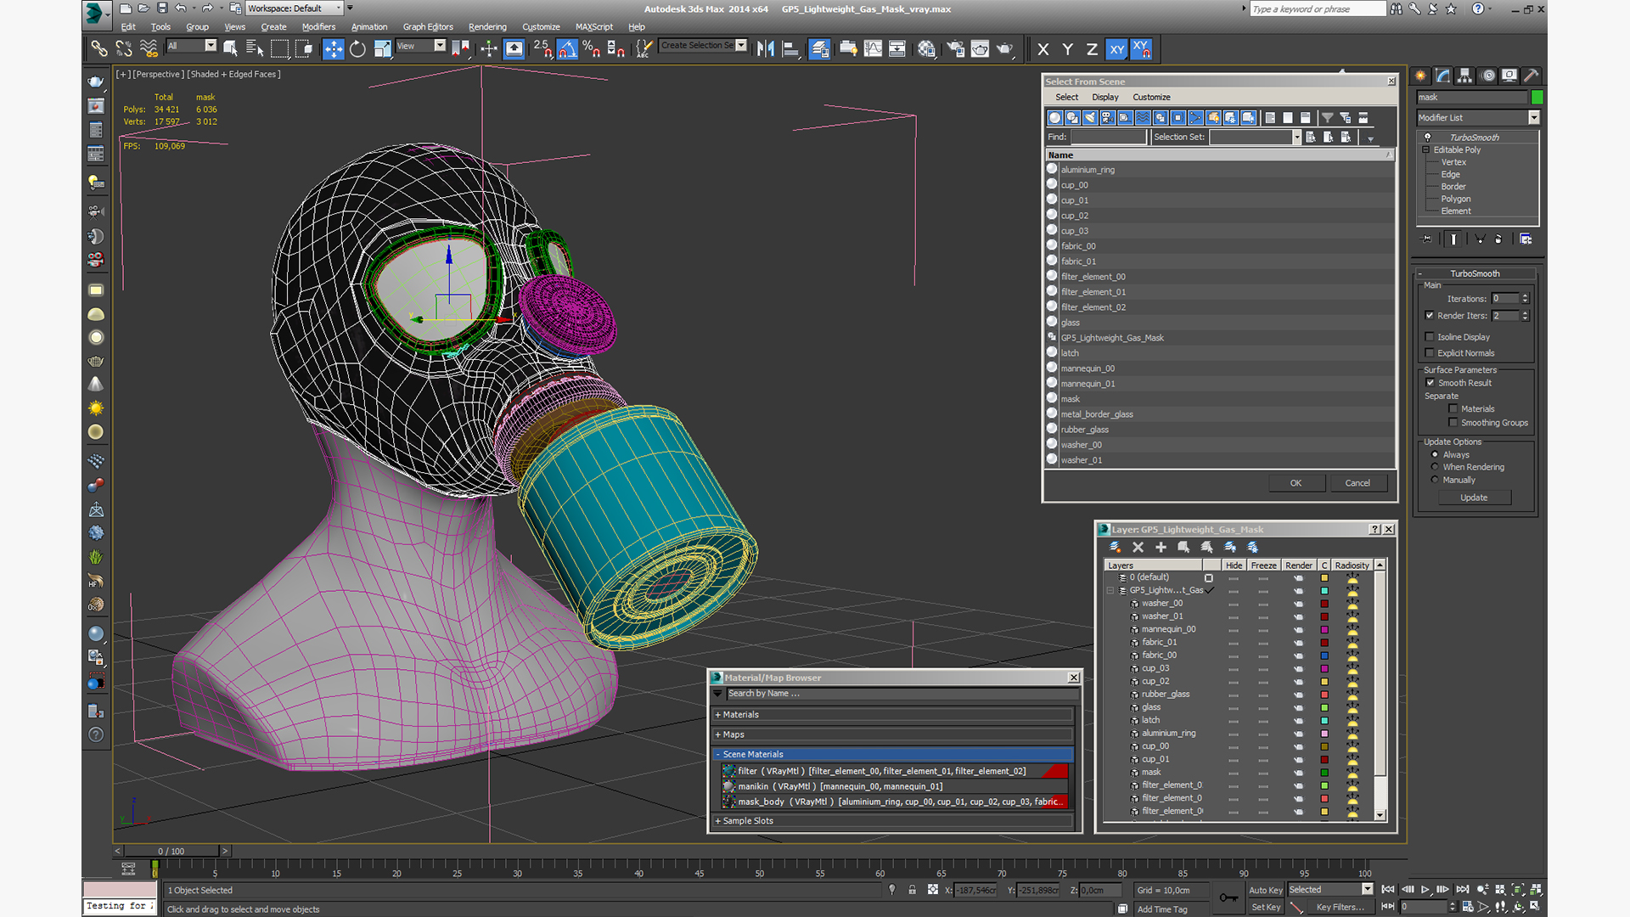Open Display menu in Select From Scene
This screenshot has width=1630, height=917.
1104,98
